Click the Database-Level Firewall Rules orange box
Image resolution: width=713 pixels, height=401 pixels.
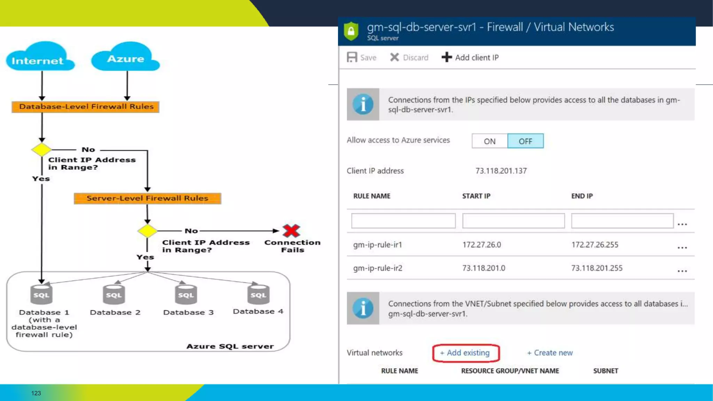click(x=85, y=107)
